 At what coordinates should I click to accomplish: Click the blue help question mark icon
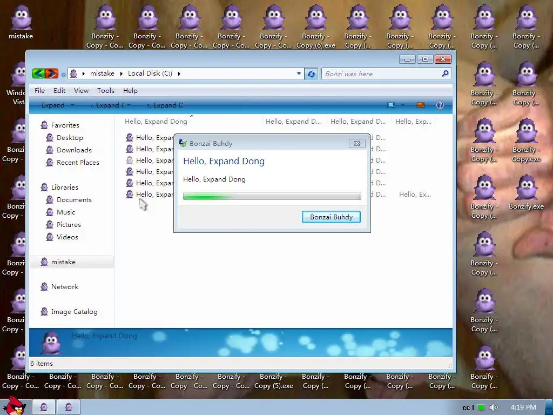[440, 105]
